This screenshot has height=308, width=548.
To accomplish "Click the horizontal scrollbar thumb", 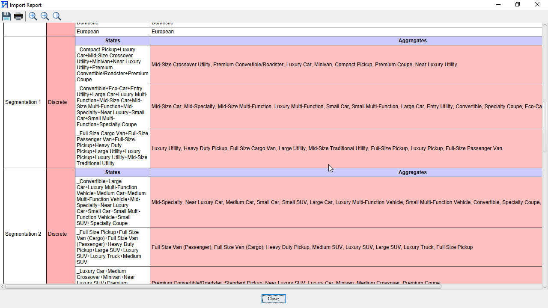I will [223, 287].
